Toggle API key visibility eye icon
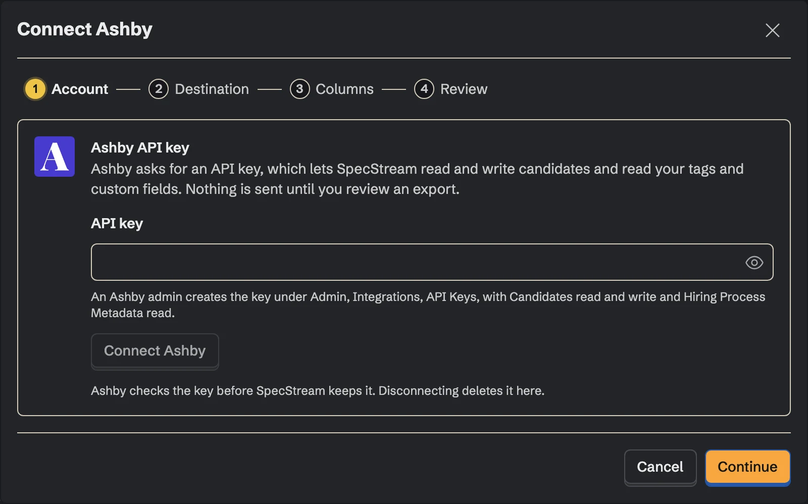 tap(754, 263)
